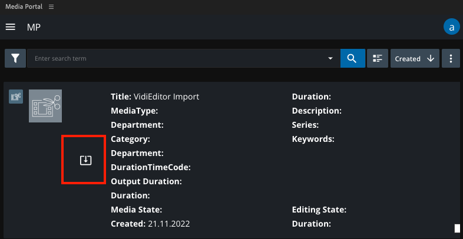463x239 pixels.
Task: Open the filter panel with funnel icon
Action: click(15, 58)
